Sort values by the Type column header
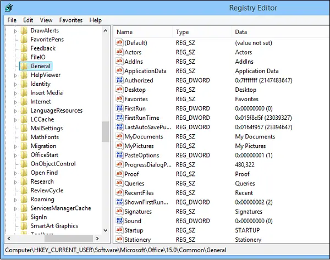The height and width of the screenshot is (260, 330). coord(202,32)
